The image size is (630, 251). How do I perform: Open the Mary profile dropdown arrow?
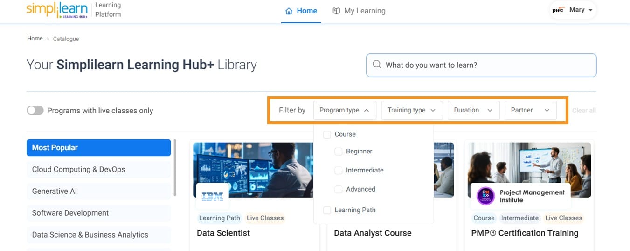click(591, 10)
